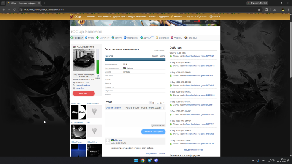The image size is (292, 164).
Task: Click the Поиск magnifier search icon
Action: coord(198,17)
